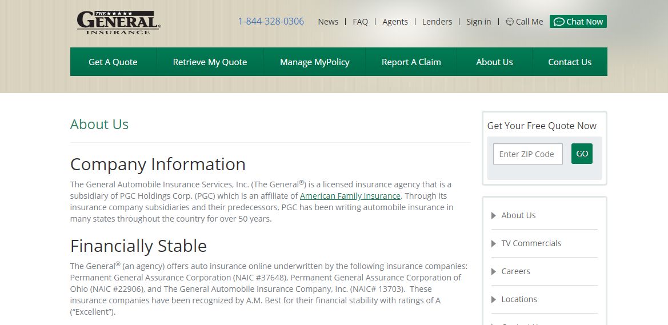Screen dimensions: 668x325
Task: Open Locations sidebar link
Action: pos(519,299)
